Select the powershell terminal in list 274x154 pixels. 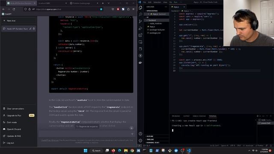(265, 123)
